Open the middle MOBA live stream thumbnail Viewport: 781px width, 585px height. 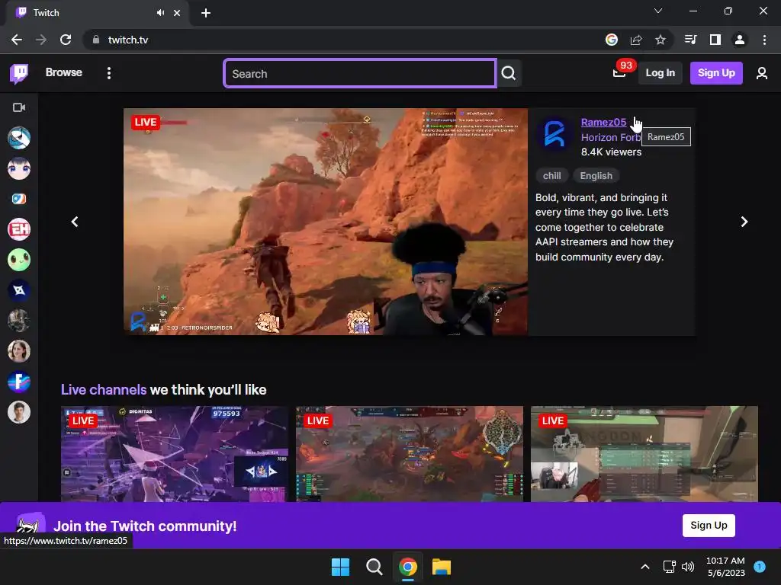coord(410,454)
